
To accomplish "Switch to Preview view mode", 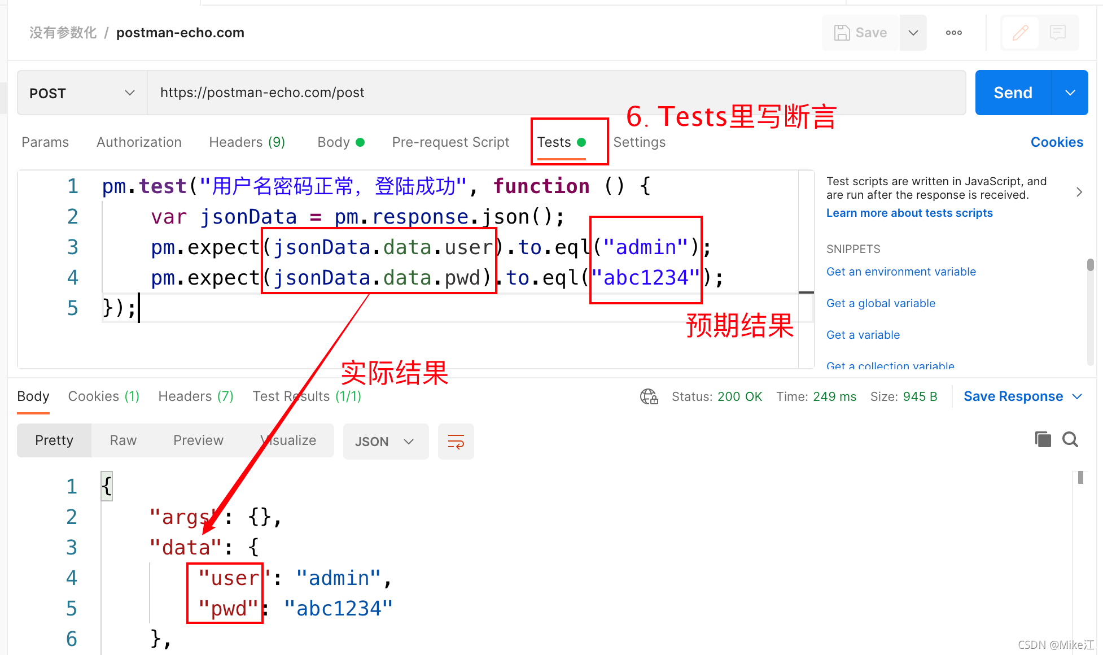I will (198, 440).
